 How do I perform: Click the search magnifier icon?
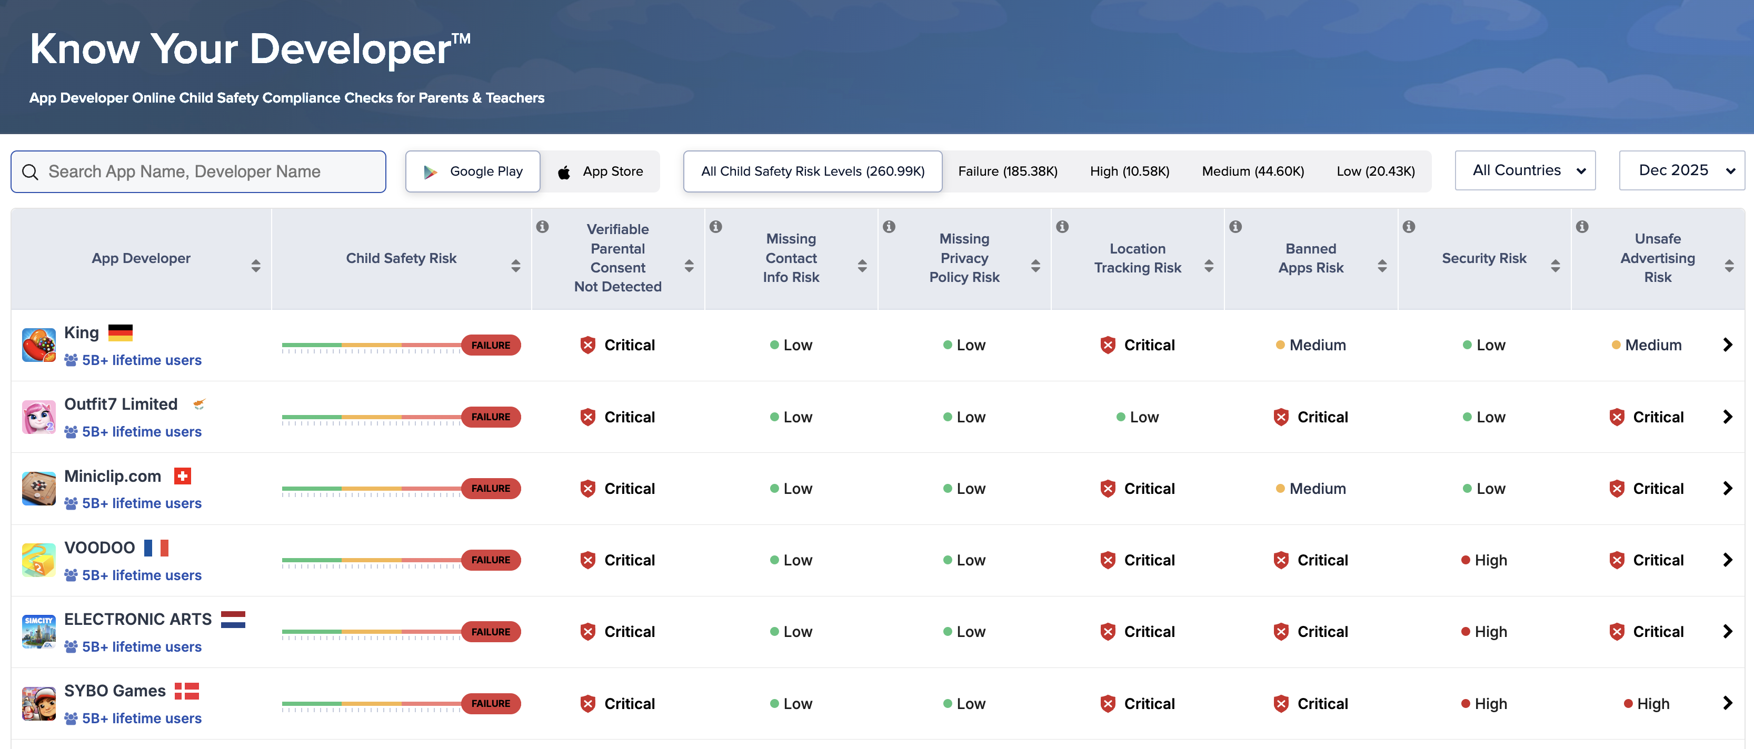[x=30, y=172]
